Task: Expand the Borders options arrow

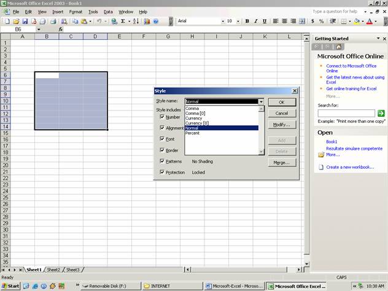Action: click(350, 21)
